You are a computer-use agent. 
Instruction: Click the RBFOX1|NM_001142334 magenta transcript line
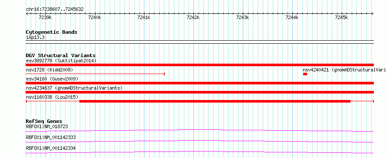tap(200, 152)
